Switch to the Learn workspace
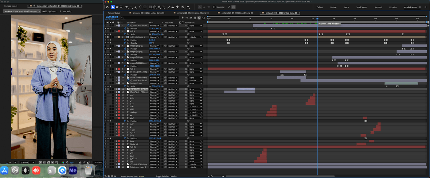Screen dimensions: 430x178 pyautogui.click(x=346, y=7)
